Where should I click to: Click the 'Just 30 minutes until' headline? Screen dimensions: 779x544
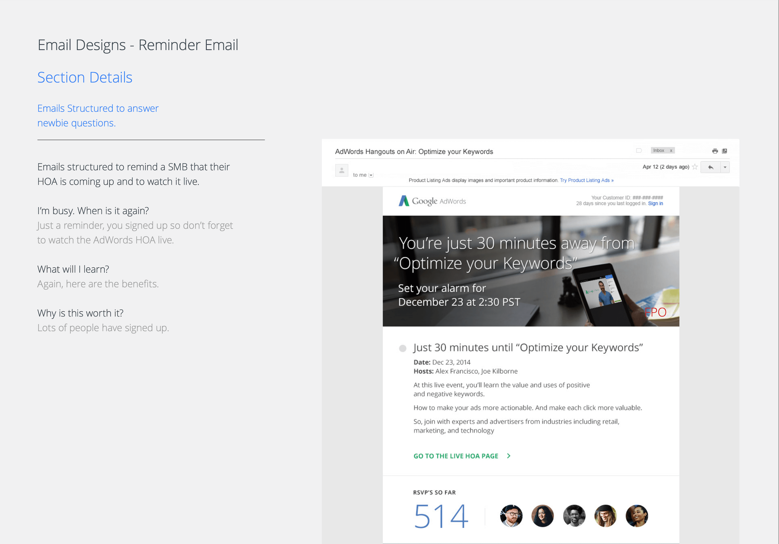528,348
